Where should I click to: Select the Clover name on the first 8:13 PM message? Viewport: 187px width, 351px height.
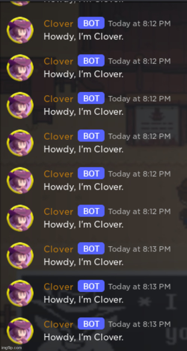[x=59, y=249]
